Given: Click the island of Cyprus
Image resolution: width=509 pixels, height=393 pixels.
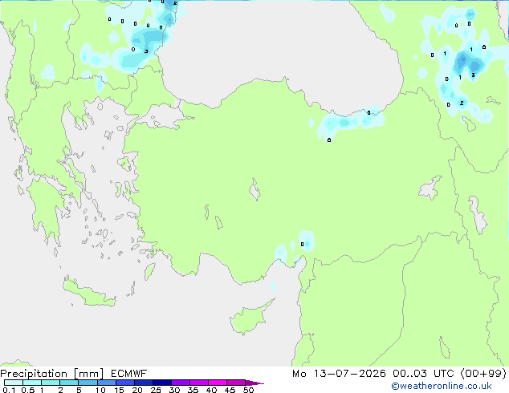Looking at the screenshot, I should click(x=250, y=318).
